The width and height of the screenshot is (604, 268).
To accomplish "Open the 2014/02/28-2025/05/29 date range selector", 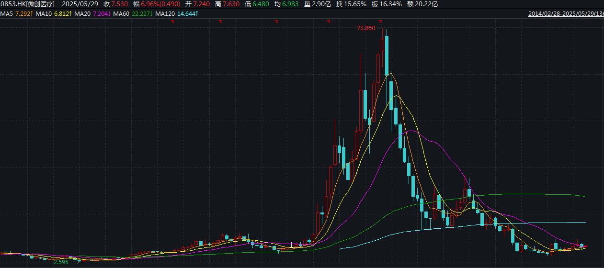I will click(565, 14).
